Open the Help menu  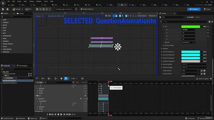51,1
